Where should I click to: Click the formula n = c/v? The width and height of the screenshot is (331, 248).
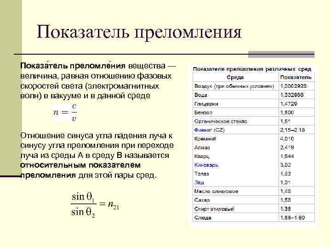pyautogui.click(x=65, y=113)
